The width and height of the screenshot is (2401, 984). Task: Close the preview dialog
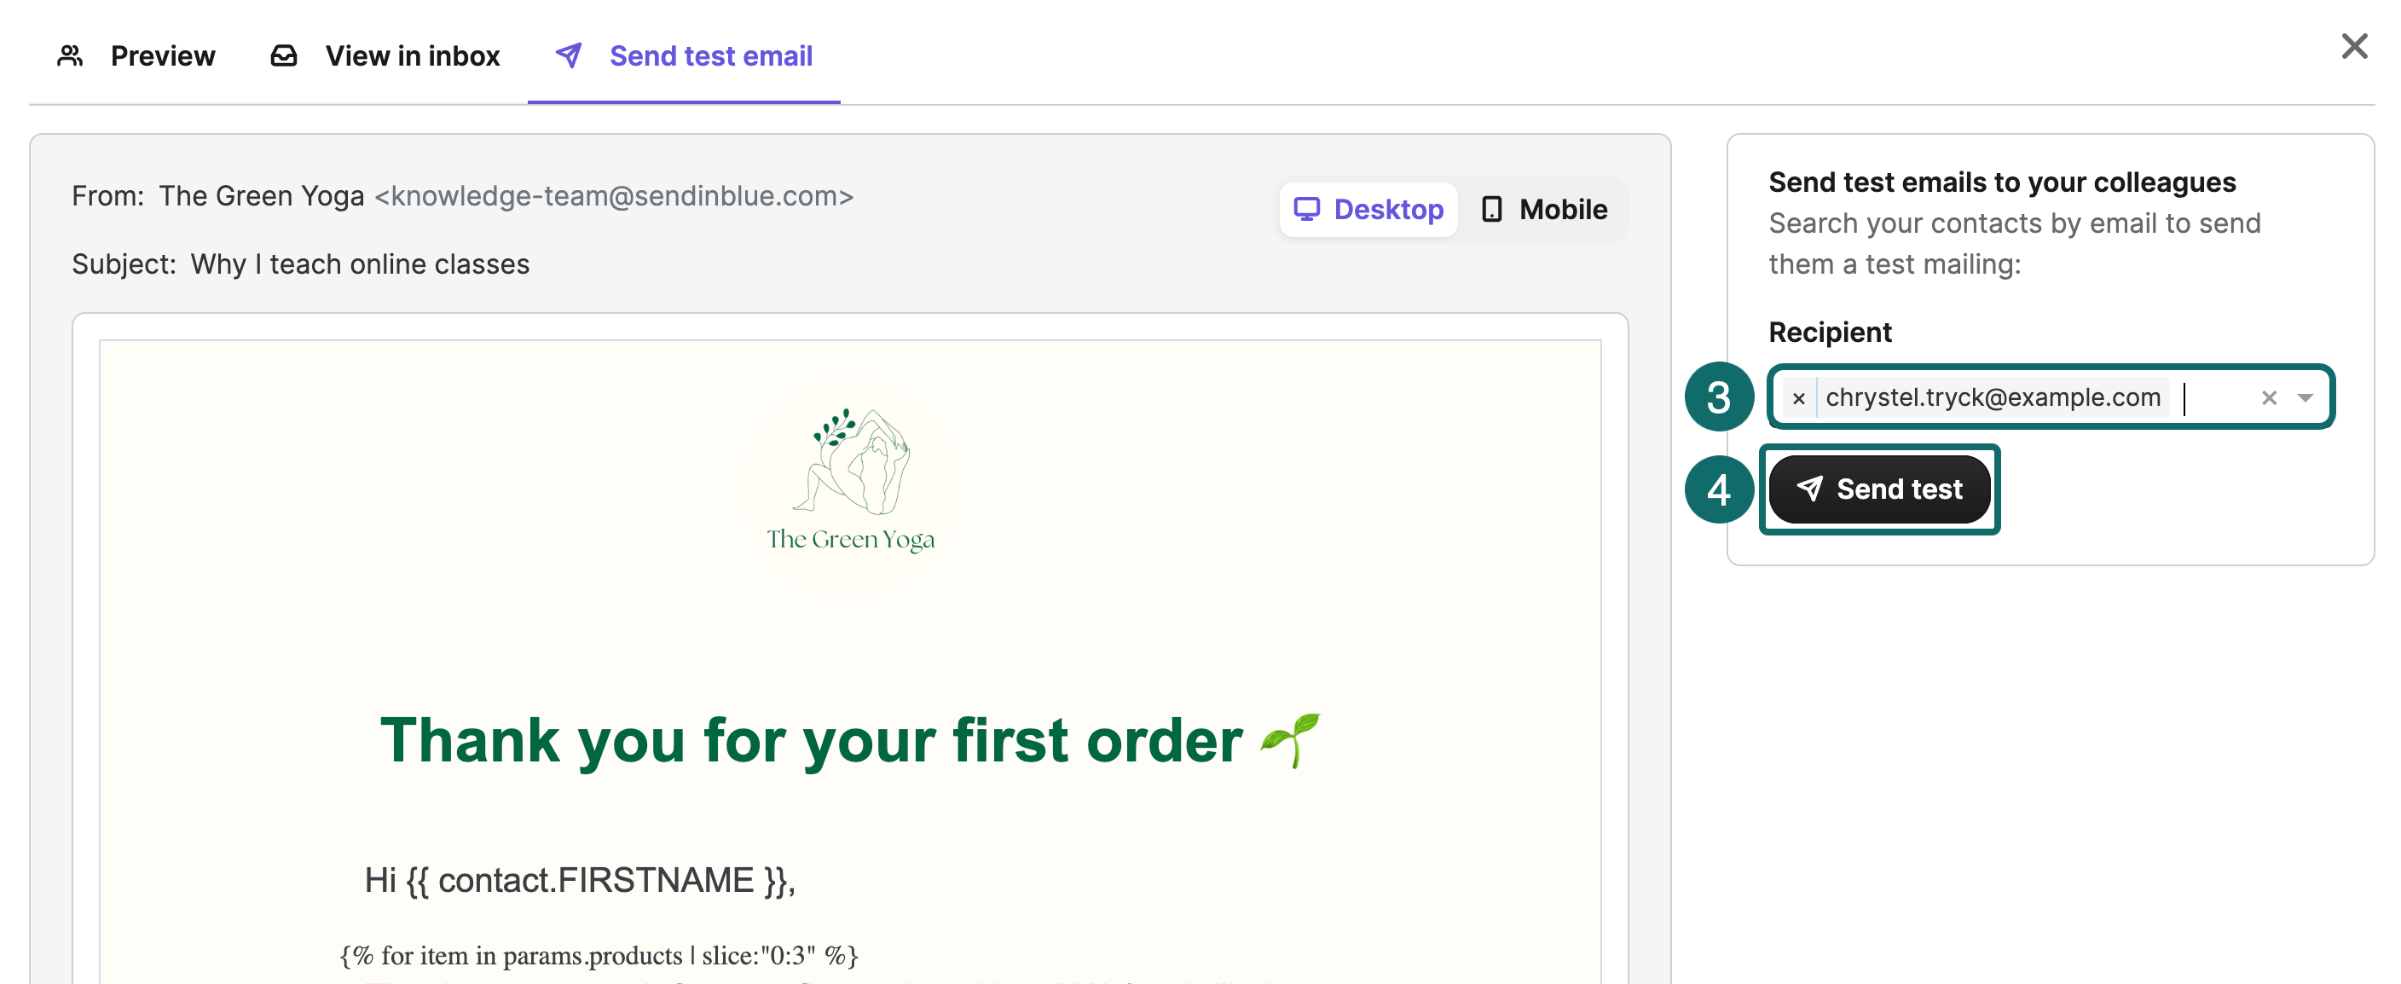click(2354, 46)
